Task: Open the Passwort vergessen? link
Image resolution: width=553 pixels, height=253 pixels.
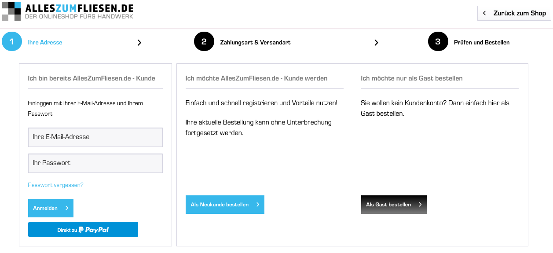Action: point(55,185)
